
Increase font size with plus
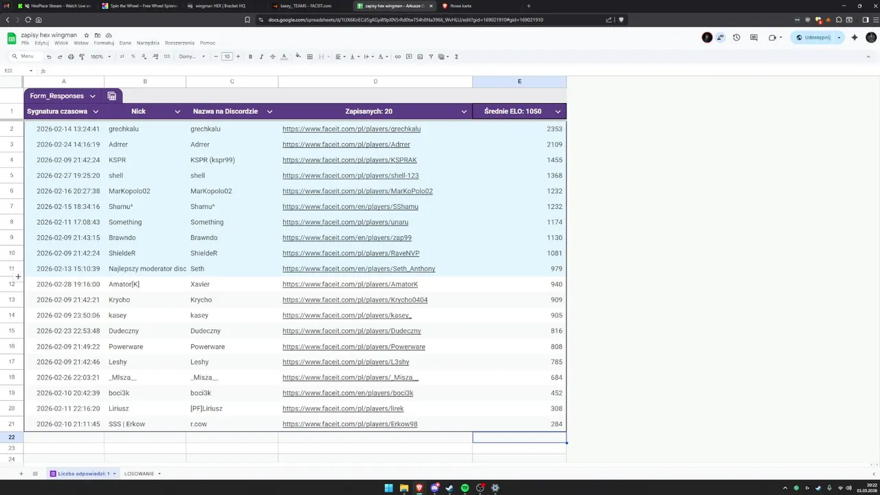pos(237,56)
